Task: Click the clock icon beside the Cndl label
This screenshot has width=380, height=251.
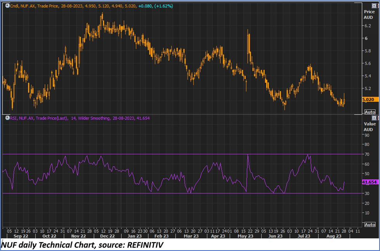Action: [x=7, y=6]
